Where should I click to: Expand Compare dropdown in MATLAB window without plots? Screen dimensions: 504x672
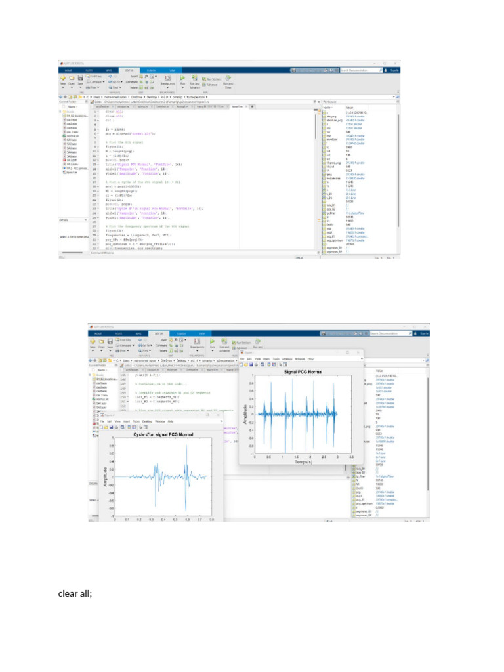tap(104, 81)
